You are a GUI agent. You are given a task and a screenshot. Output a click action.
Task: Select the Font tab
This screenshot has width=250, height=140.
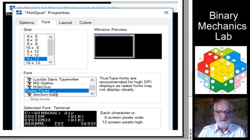click(x=46, y=22)
